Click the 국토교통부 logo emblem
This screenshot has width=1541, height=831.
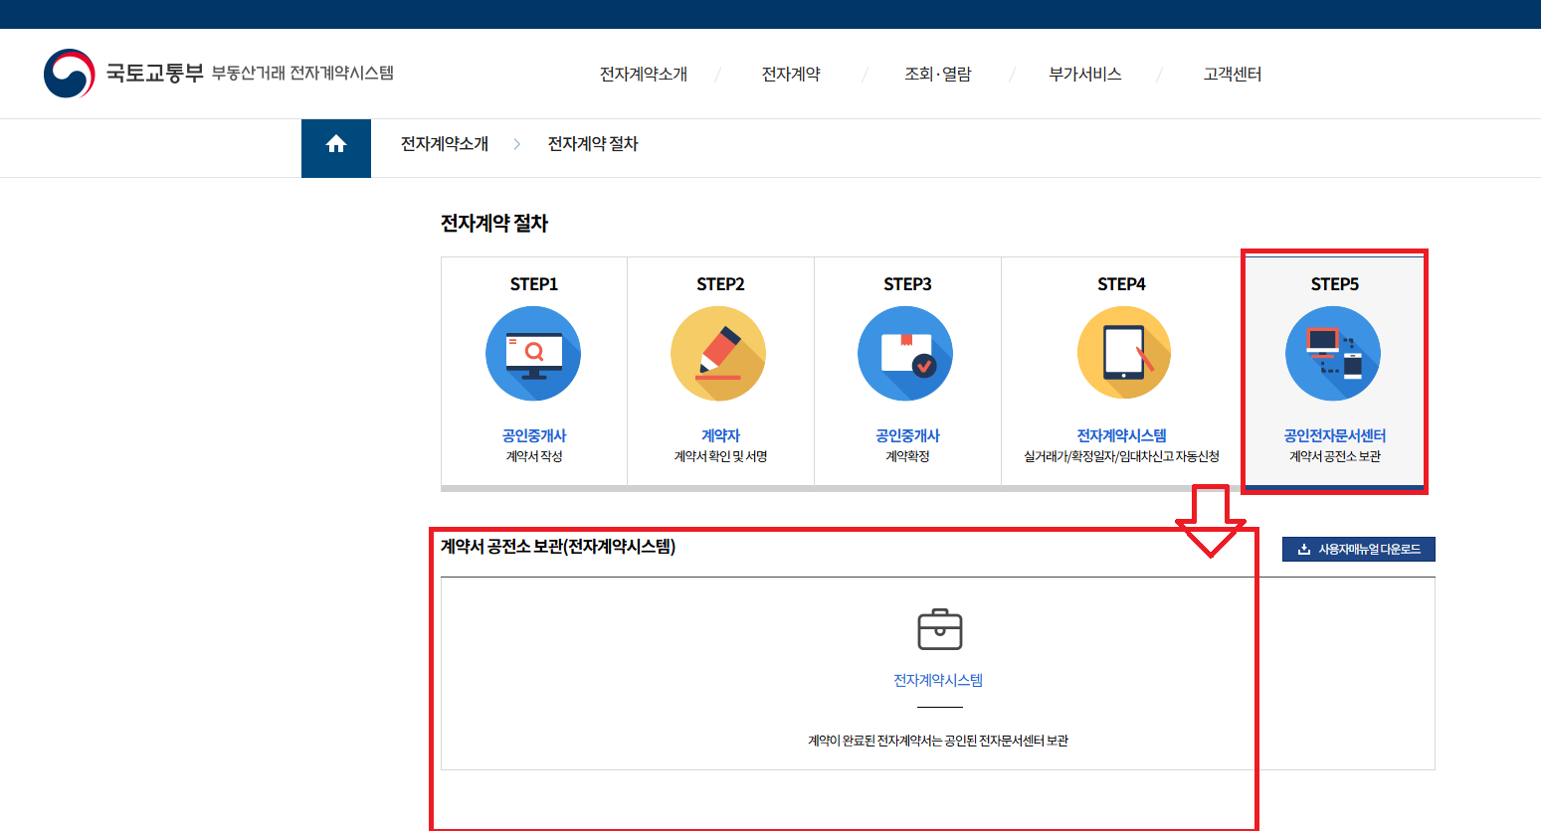pyautogui.click(x=70, y=74)
